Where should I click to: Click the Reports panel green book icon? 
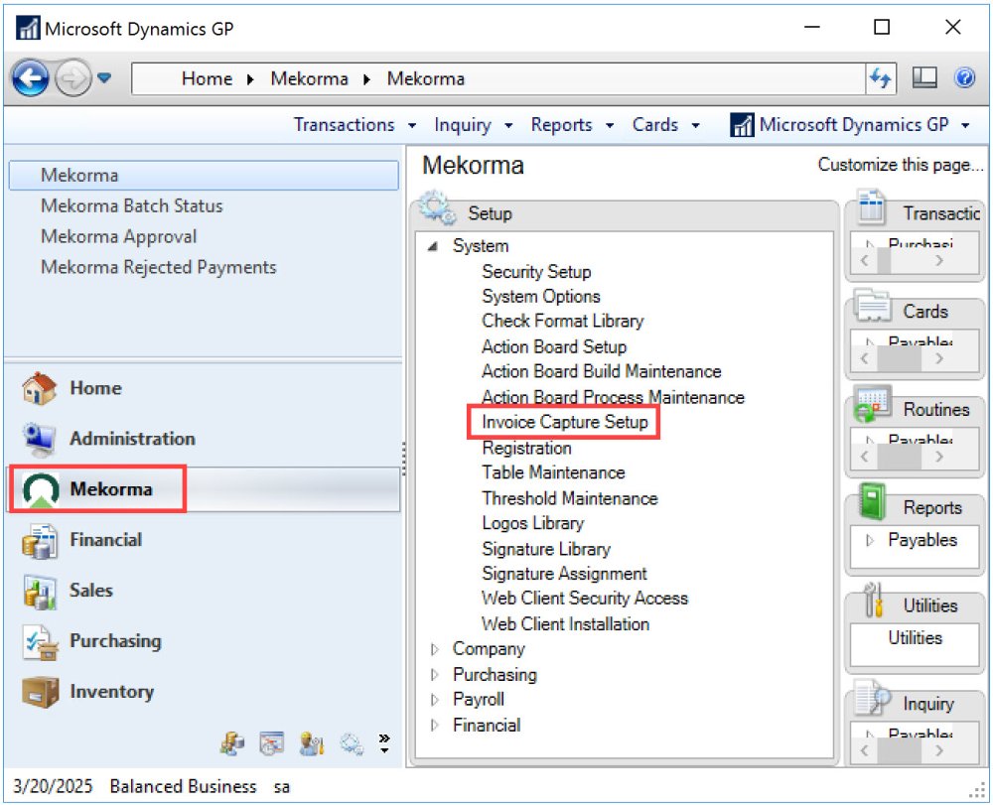[x=872, y=502]
